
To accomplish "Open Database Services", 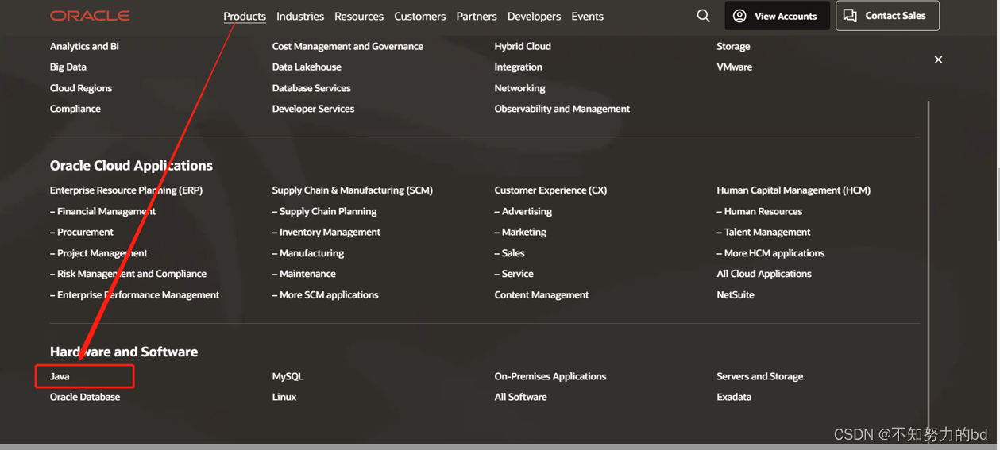I will pos(311,88).
